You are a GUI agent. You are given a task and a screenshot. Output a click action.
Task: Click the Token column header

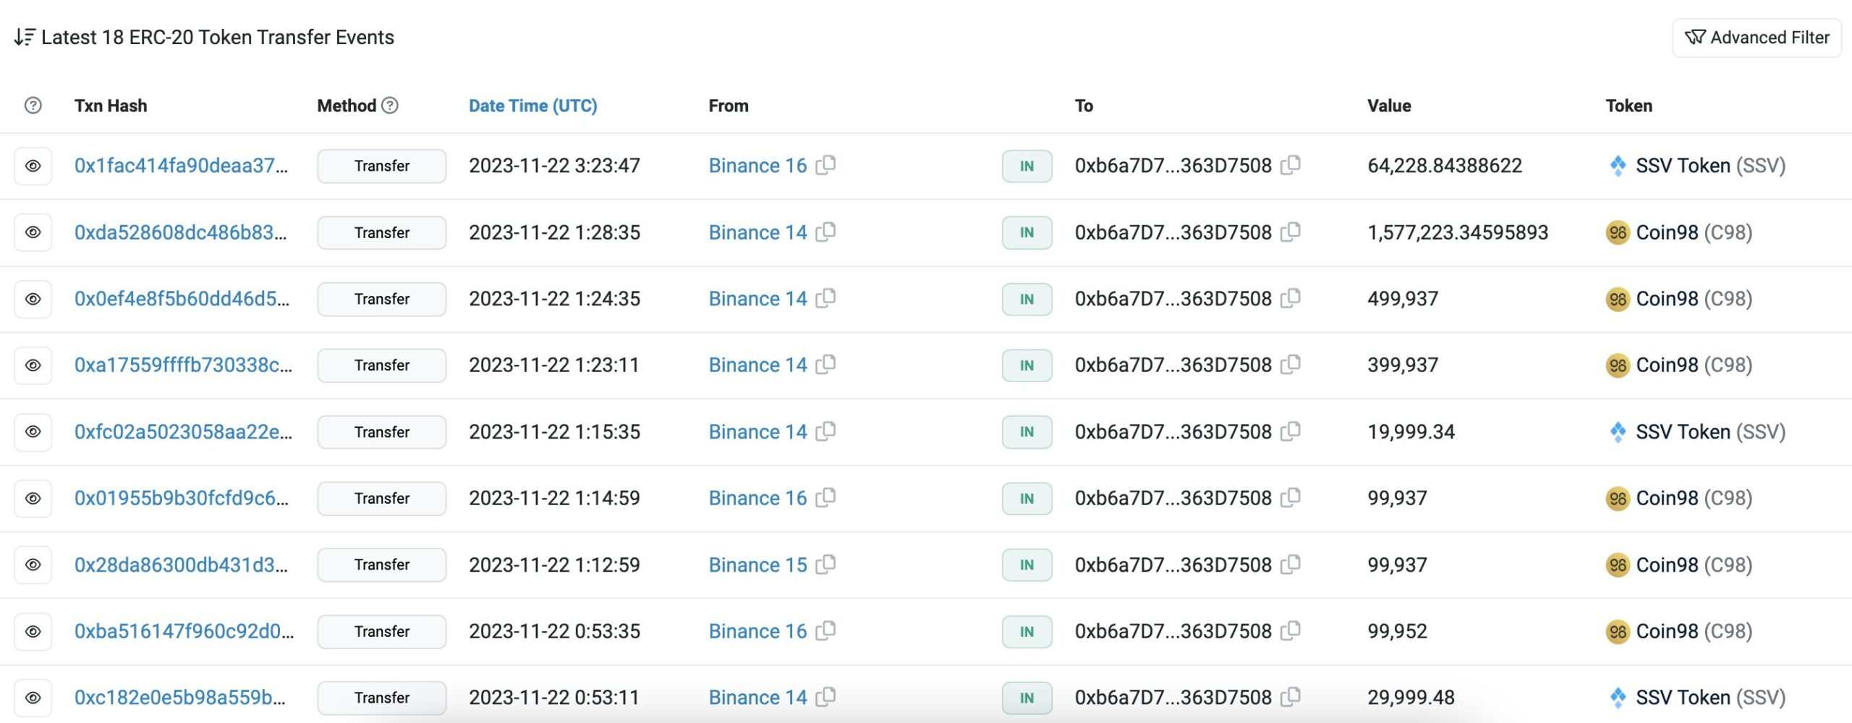click(1629, 106)
